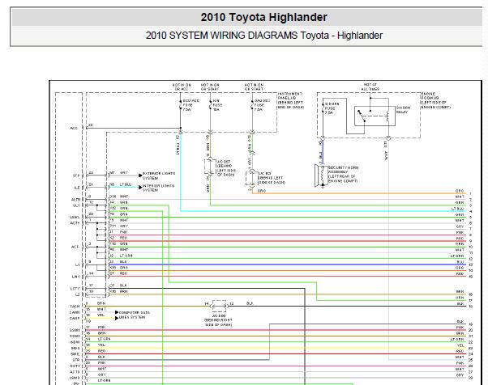Viewport: 488px width, 385px height.
Task: Click the "2010 Toyota Highlander" title heading
Action: coord(263,17)
